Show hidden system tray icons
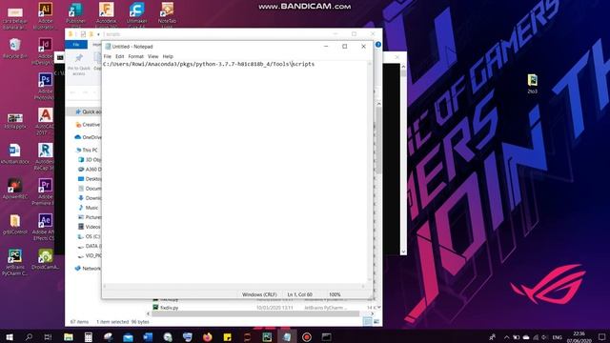 [506, 337]
